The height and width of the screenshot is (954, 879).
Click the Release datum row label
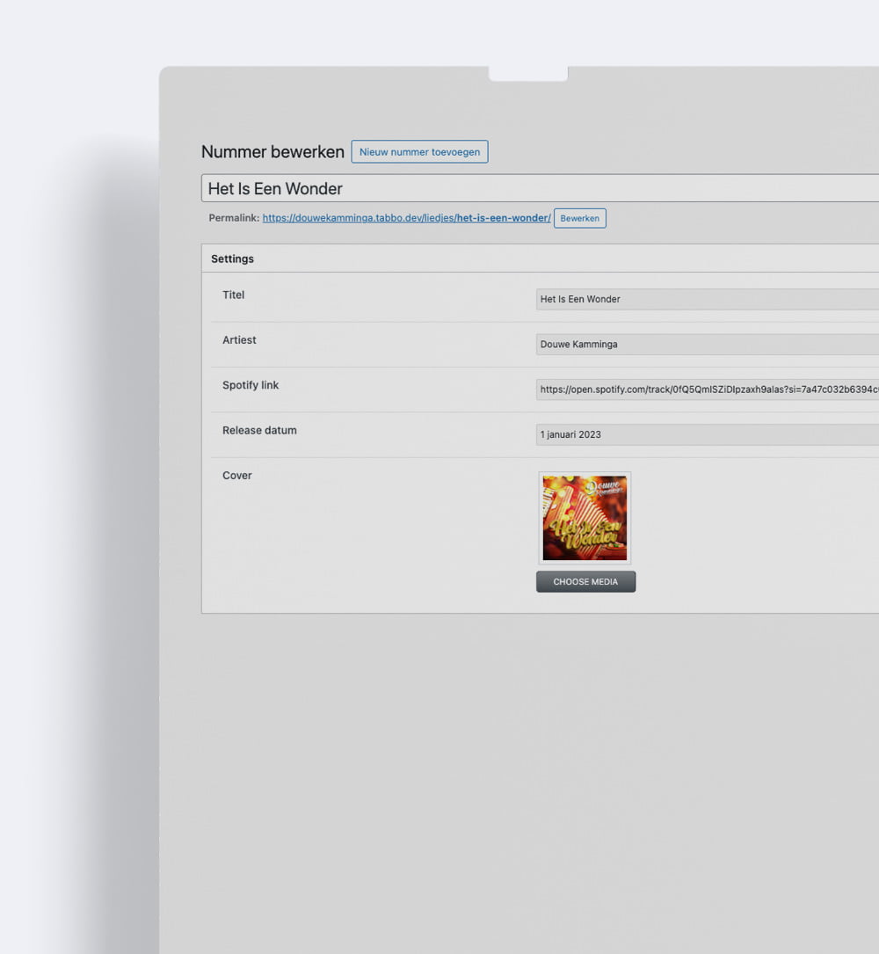259,430
